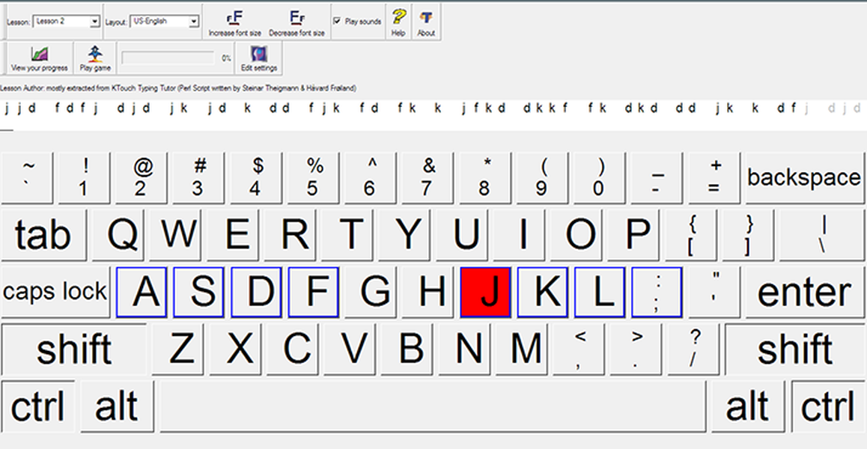Click the backspace key
Image resolution: width=867 pixels, height=449 pixels.
(805, 178)
